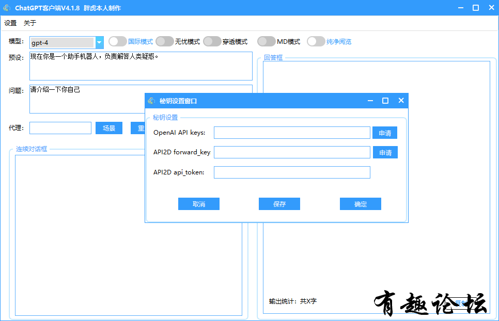Focus the OpenAI API keys input field
499x321 pixels.
[x=292, y=133]
